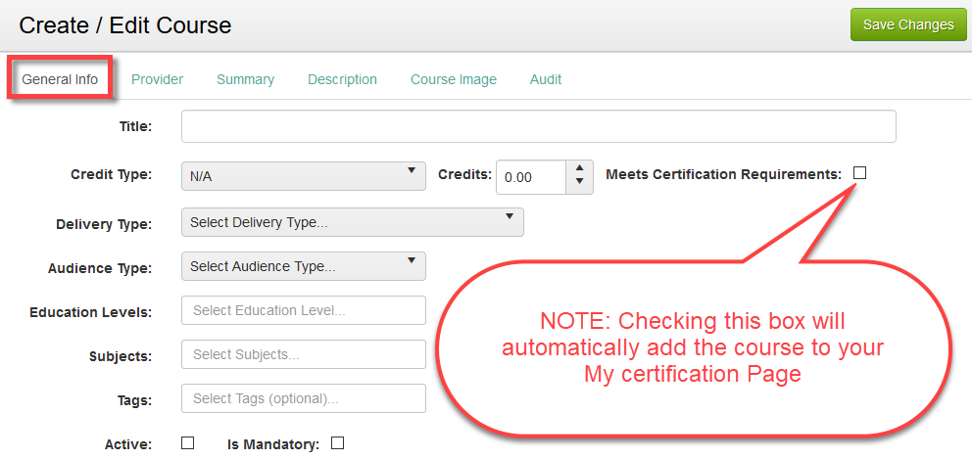Screen dimensions: 972x460
Task: Open the Summary tab
Action: click(x=246, y=79)
